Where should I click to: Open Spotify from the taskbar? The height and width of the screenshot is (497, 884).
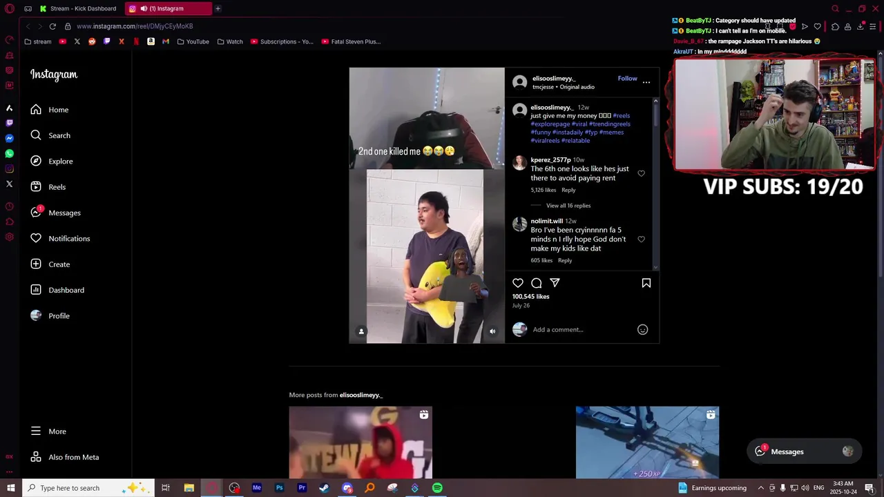click(x=437, y=488)
